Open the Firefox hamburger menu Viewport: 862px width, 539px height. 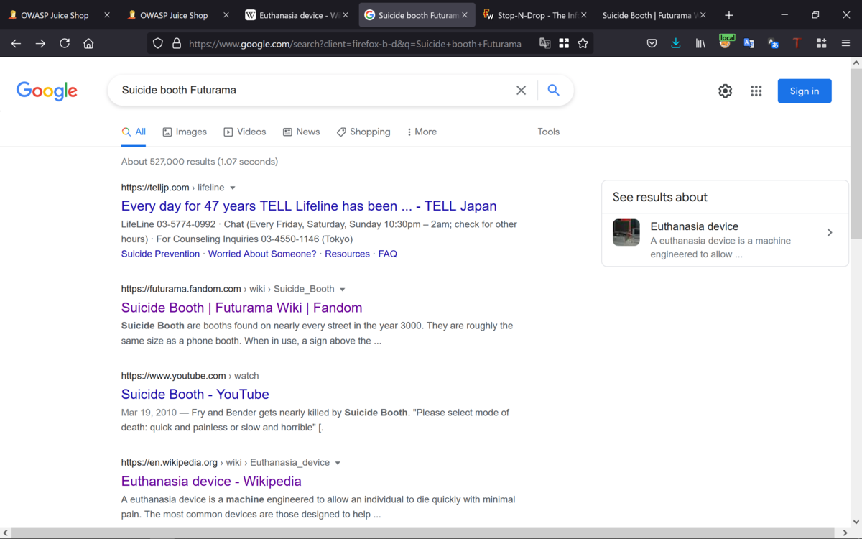point(845,44)
